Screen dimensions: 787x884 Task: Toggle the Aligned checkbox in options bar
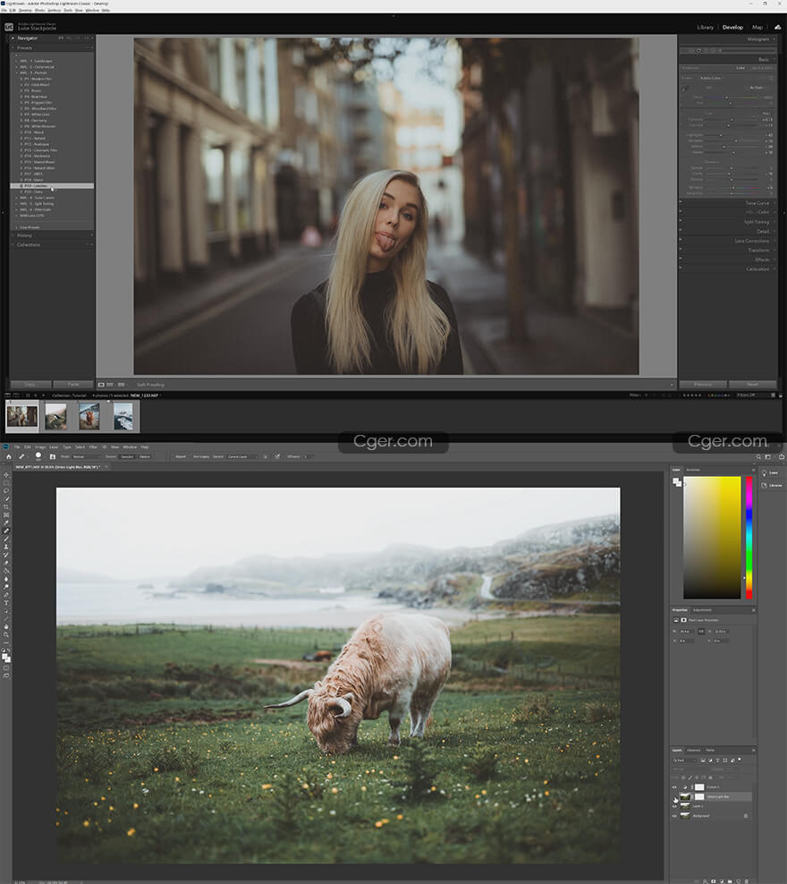[173, 456]
